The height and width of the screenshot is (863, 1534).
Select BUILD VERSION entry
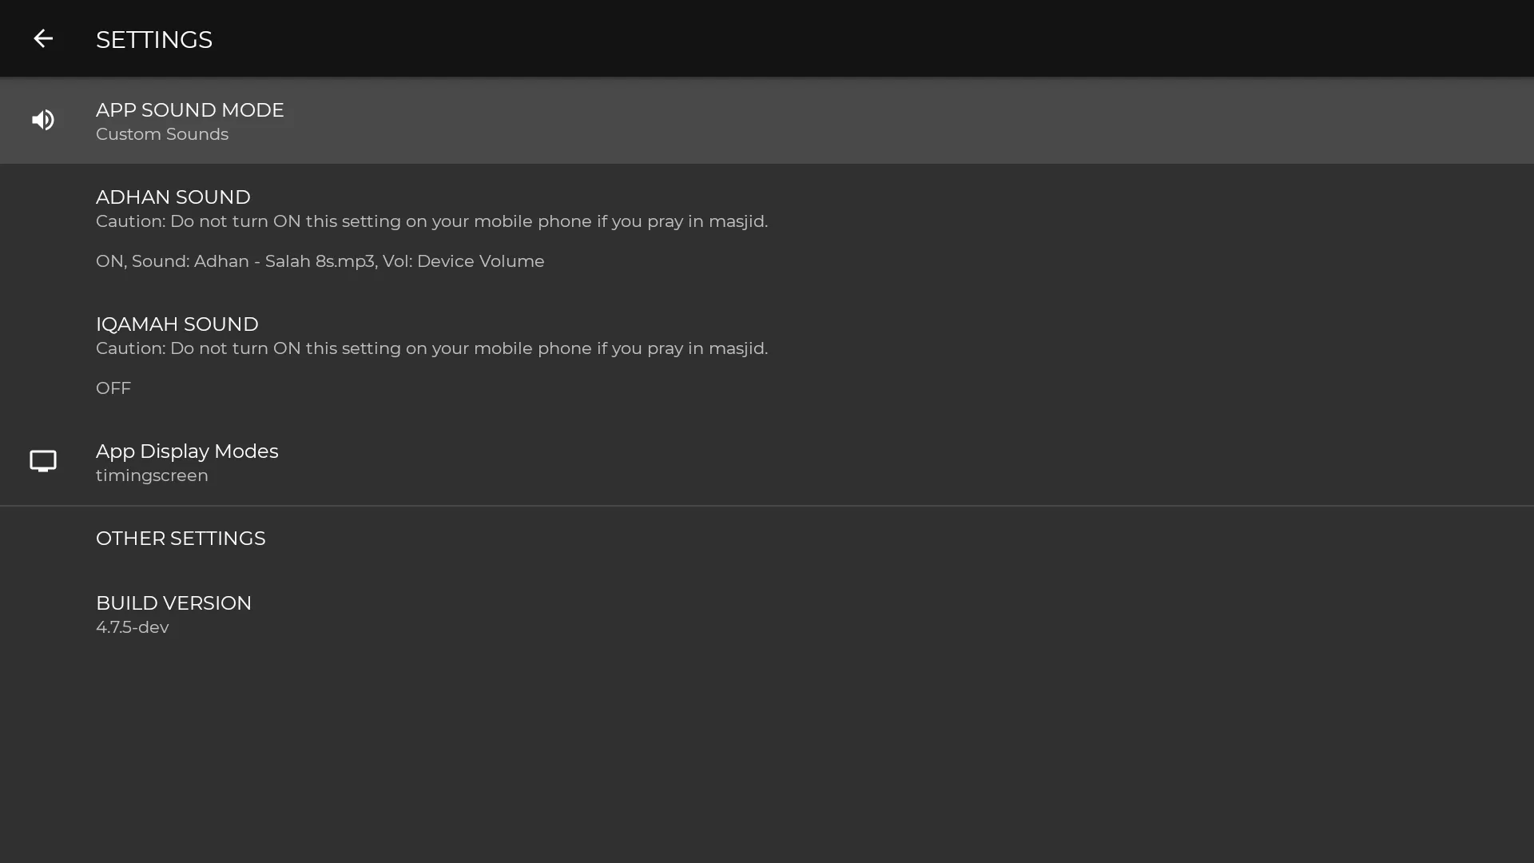767,614
